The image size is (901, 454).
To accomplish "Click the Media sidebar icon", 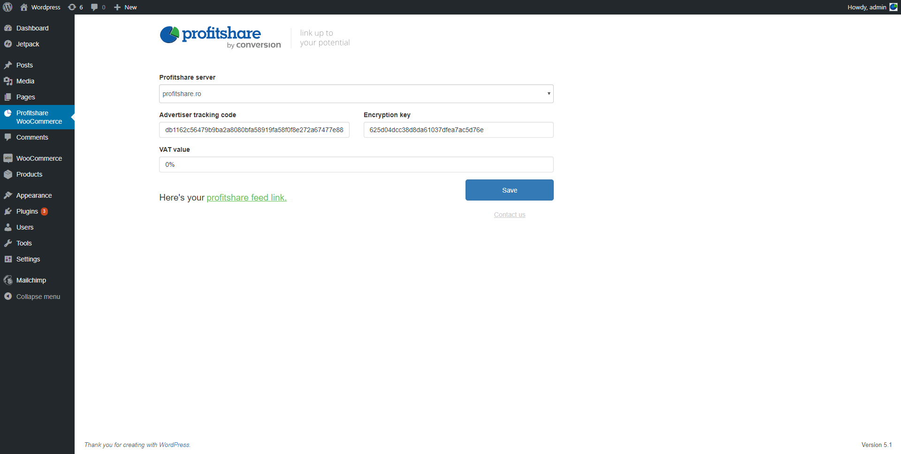I will point(8,81).
